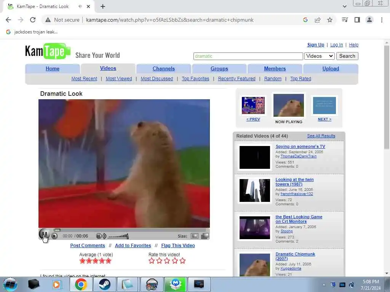The image size is (390, 292).
Task: Rate the video one star
Action: pos(152,261)
